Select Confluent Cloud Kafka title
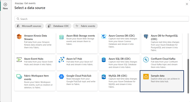 pyautogui.click(x=163, y=59)
